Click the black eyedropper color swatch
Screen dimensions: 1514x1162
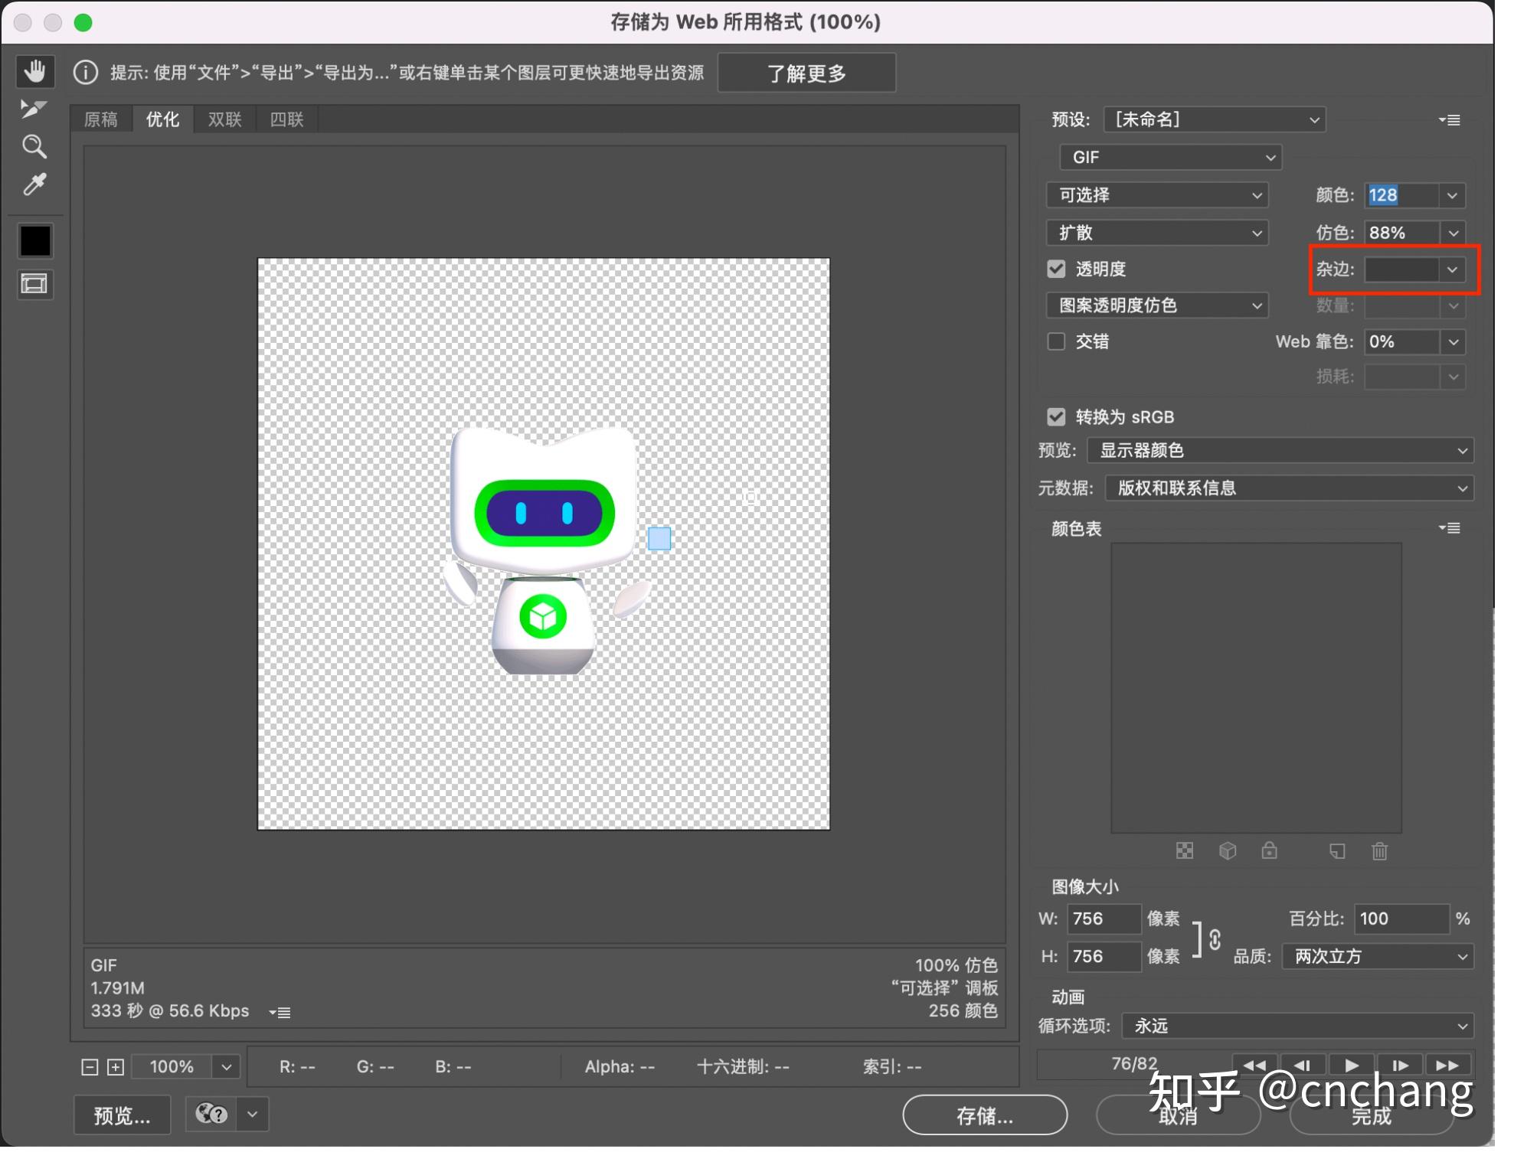(x=34, y=240)
